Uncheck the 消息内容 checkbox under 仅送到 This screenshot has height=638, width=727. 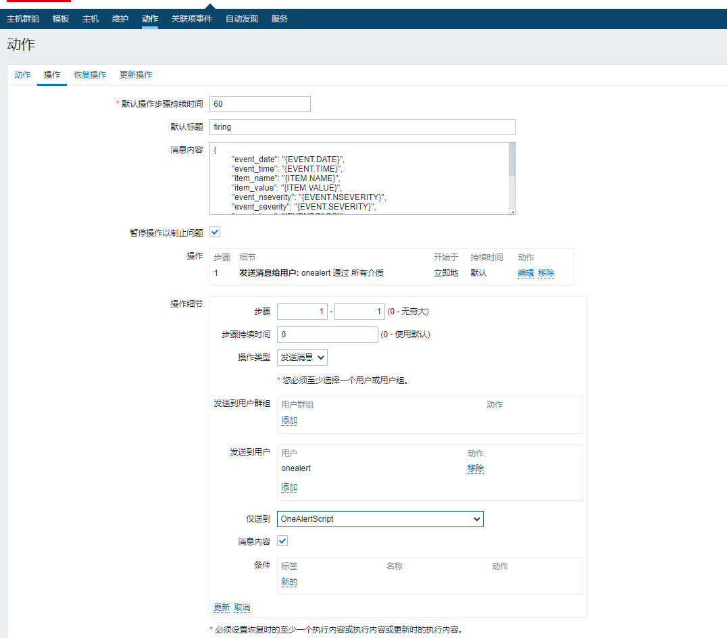[282, 541]
